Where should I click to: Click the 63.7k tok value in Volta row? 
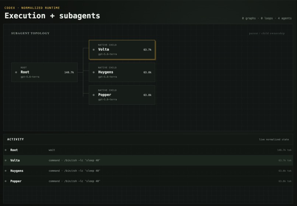click(x=285, y=160)
